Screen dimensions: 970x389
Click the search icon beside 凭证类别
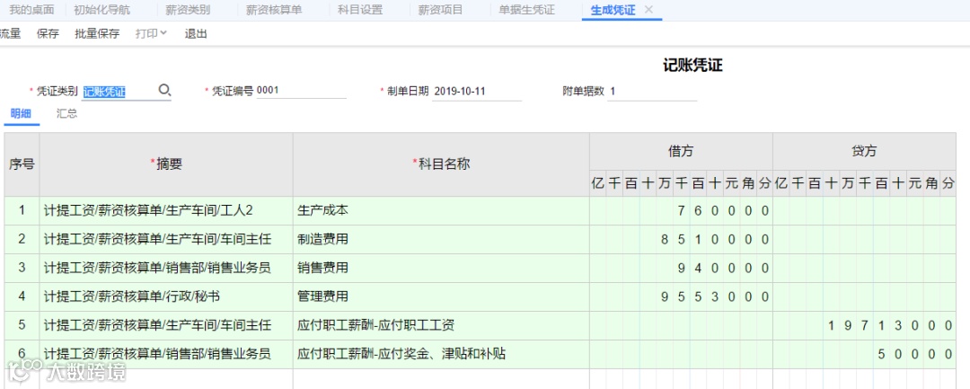coord(164,91)
